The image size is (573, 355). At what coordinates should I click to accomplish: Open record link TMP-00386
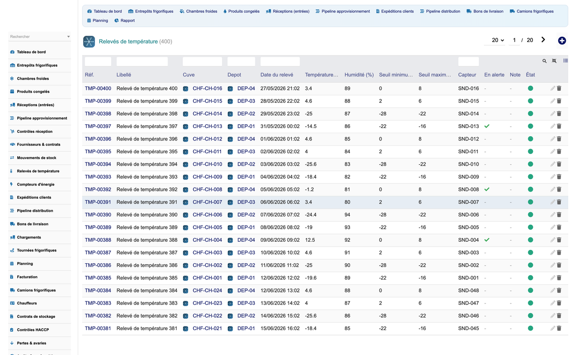[98, 265]
